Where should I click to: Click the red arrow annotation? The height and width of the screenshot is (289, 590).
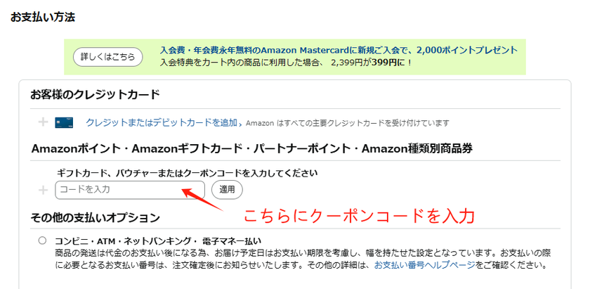click(x=204, y=199)
